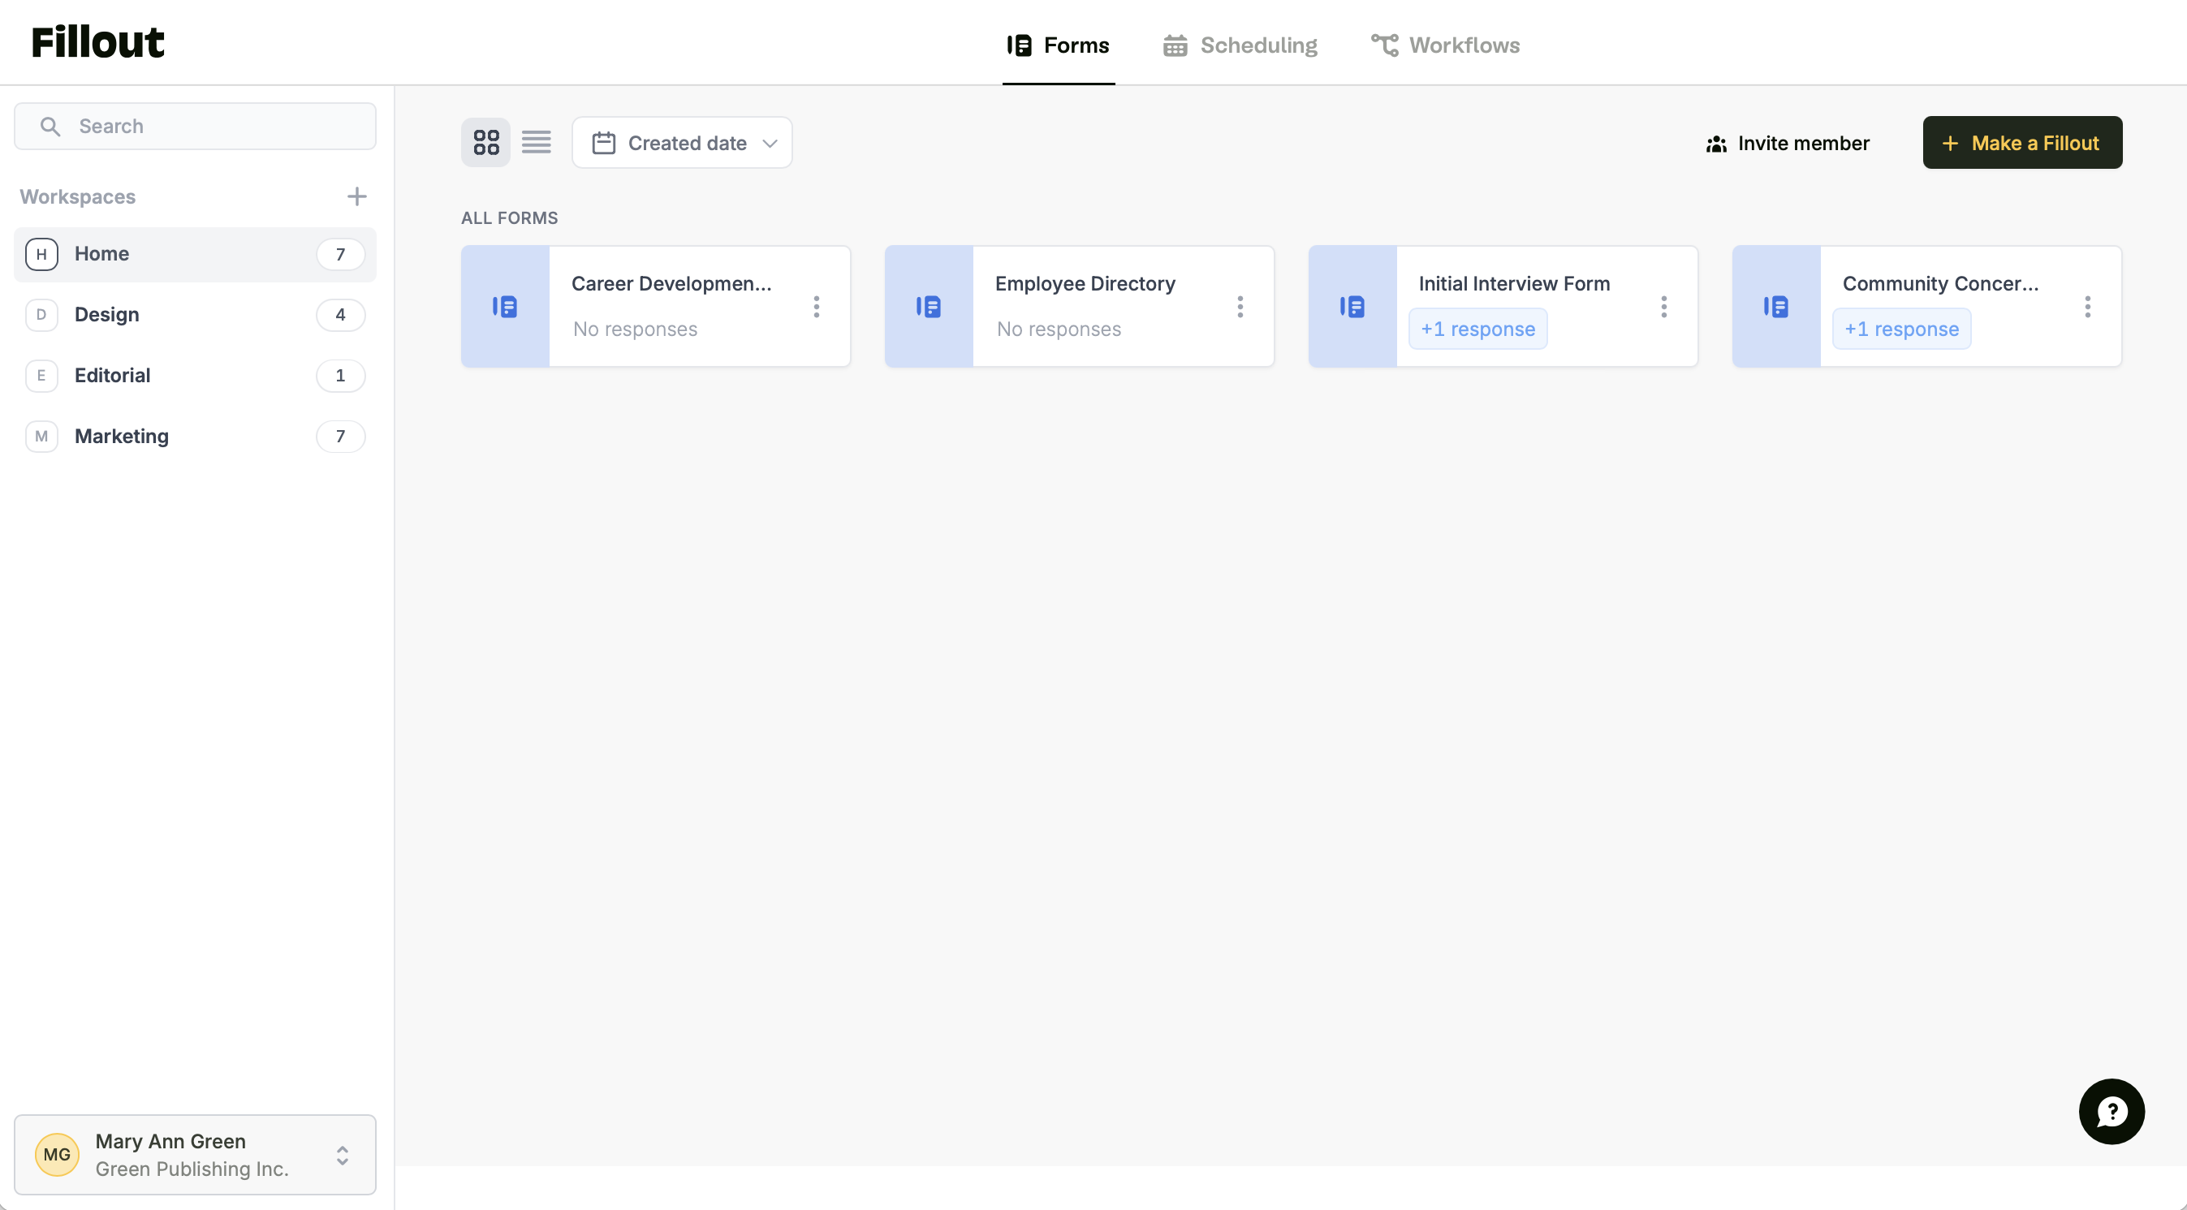View the +1 response on Community Concerns
The height and width of the screenshot is (1210, 2187).
click(1902, 329)
